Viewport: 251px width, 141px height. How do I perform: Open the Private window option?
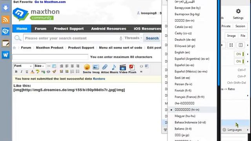click(x=226, y=26)
